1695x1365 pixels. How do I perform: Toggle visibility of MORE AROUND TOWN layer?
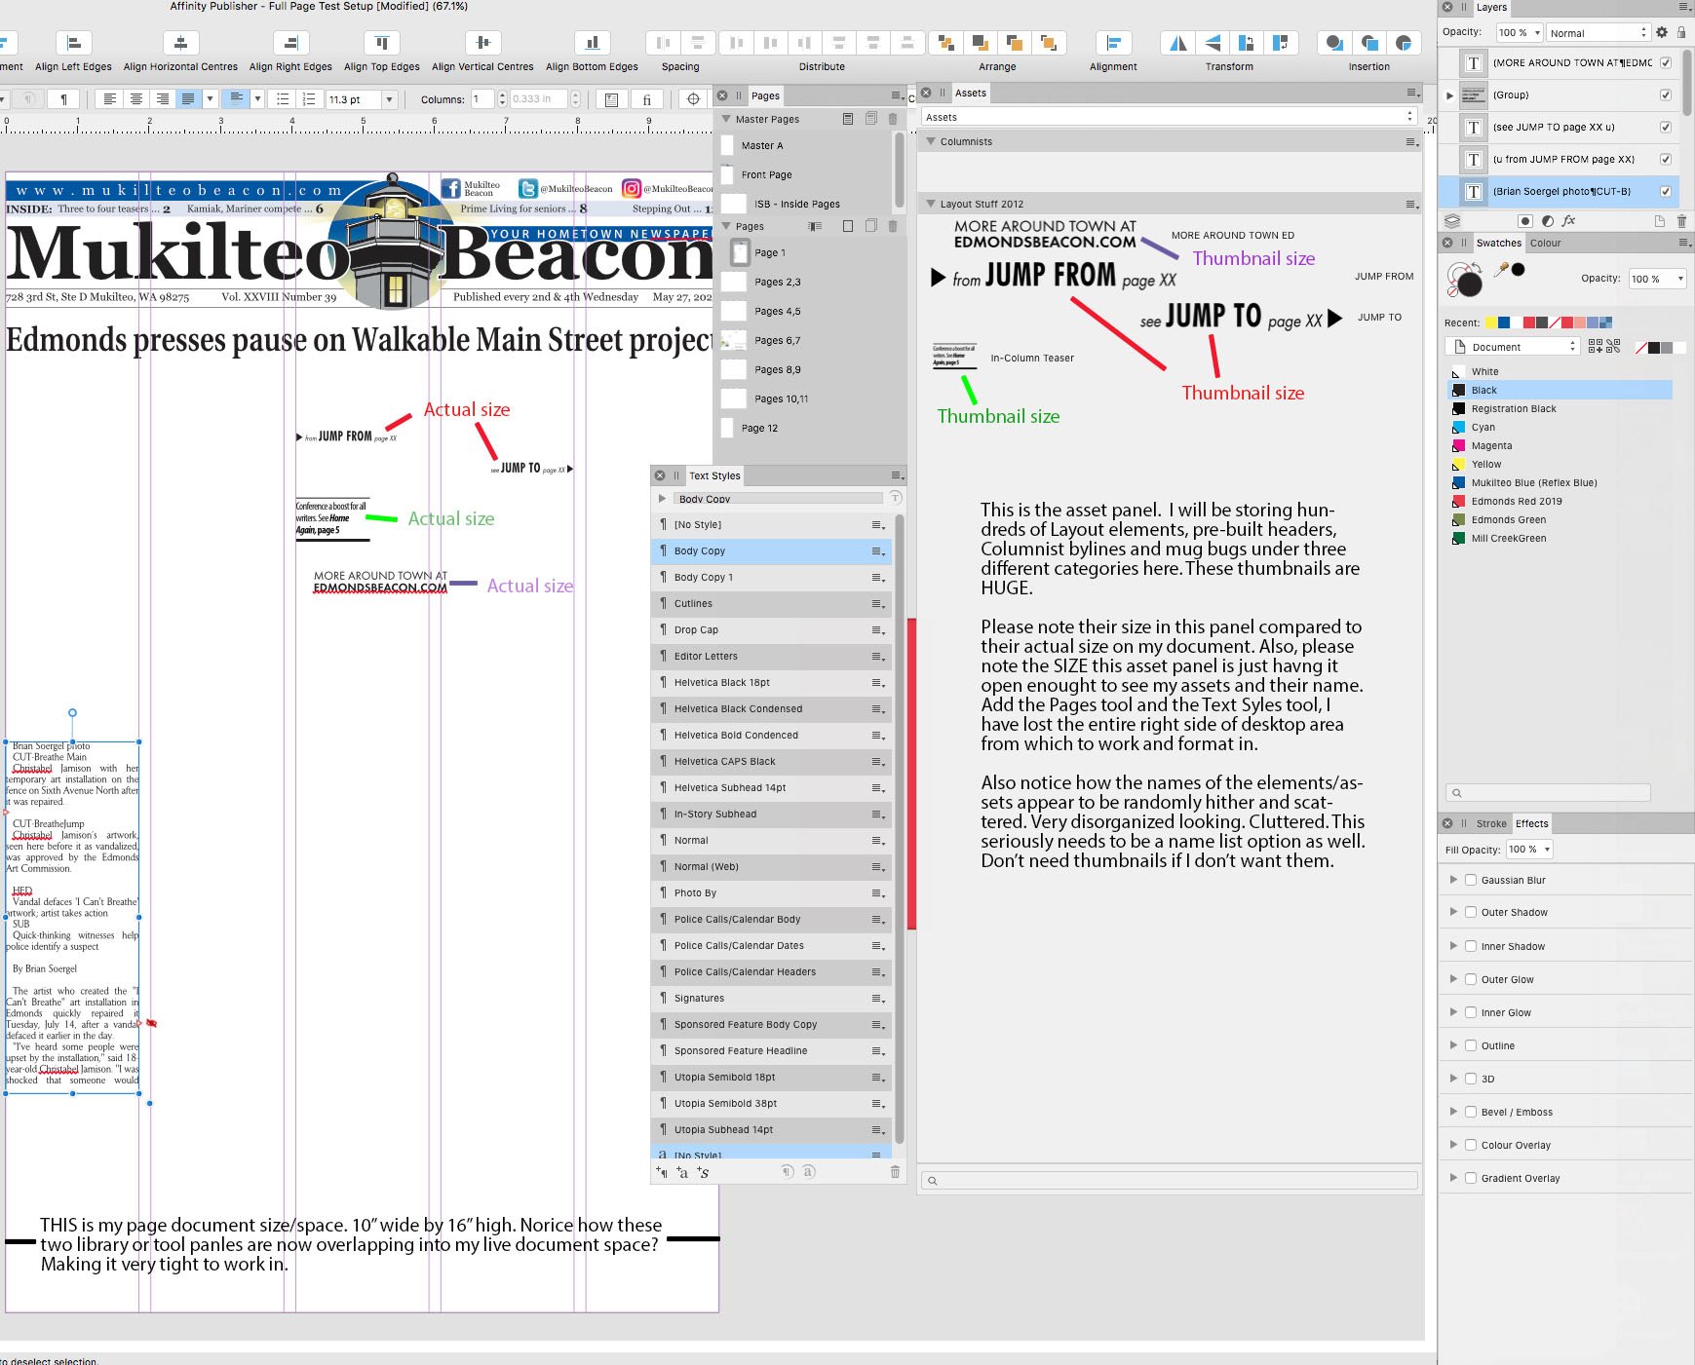[x=1665, y=62]
